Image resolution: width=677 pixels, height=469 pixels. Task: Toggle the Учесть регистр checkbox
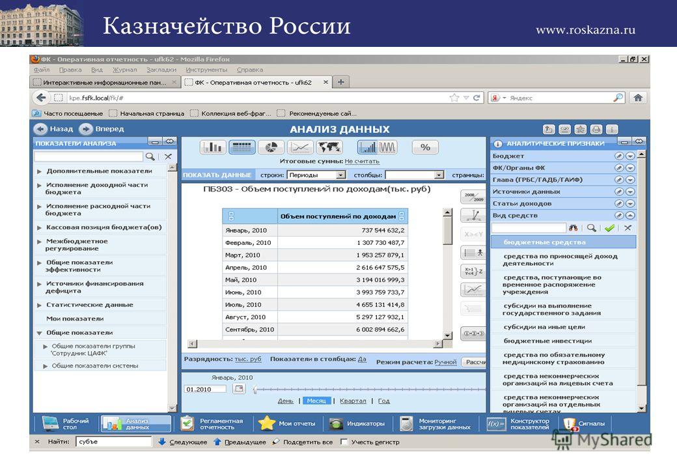click(x=344, y=442)
